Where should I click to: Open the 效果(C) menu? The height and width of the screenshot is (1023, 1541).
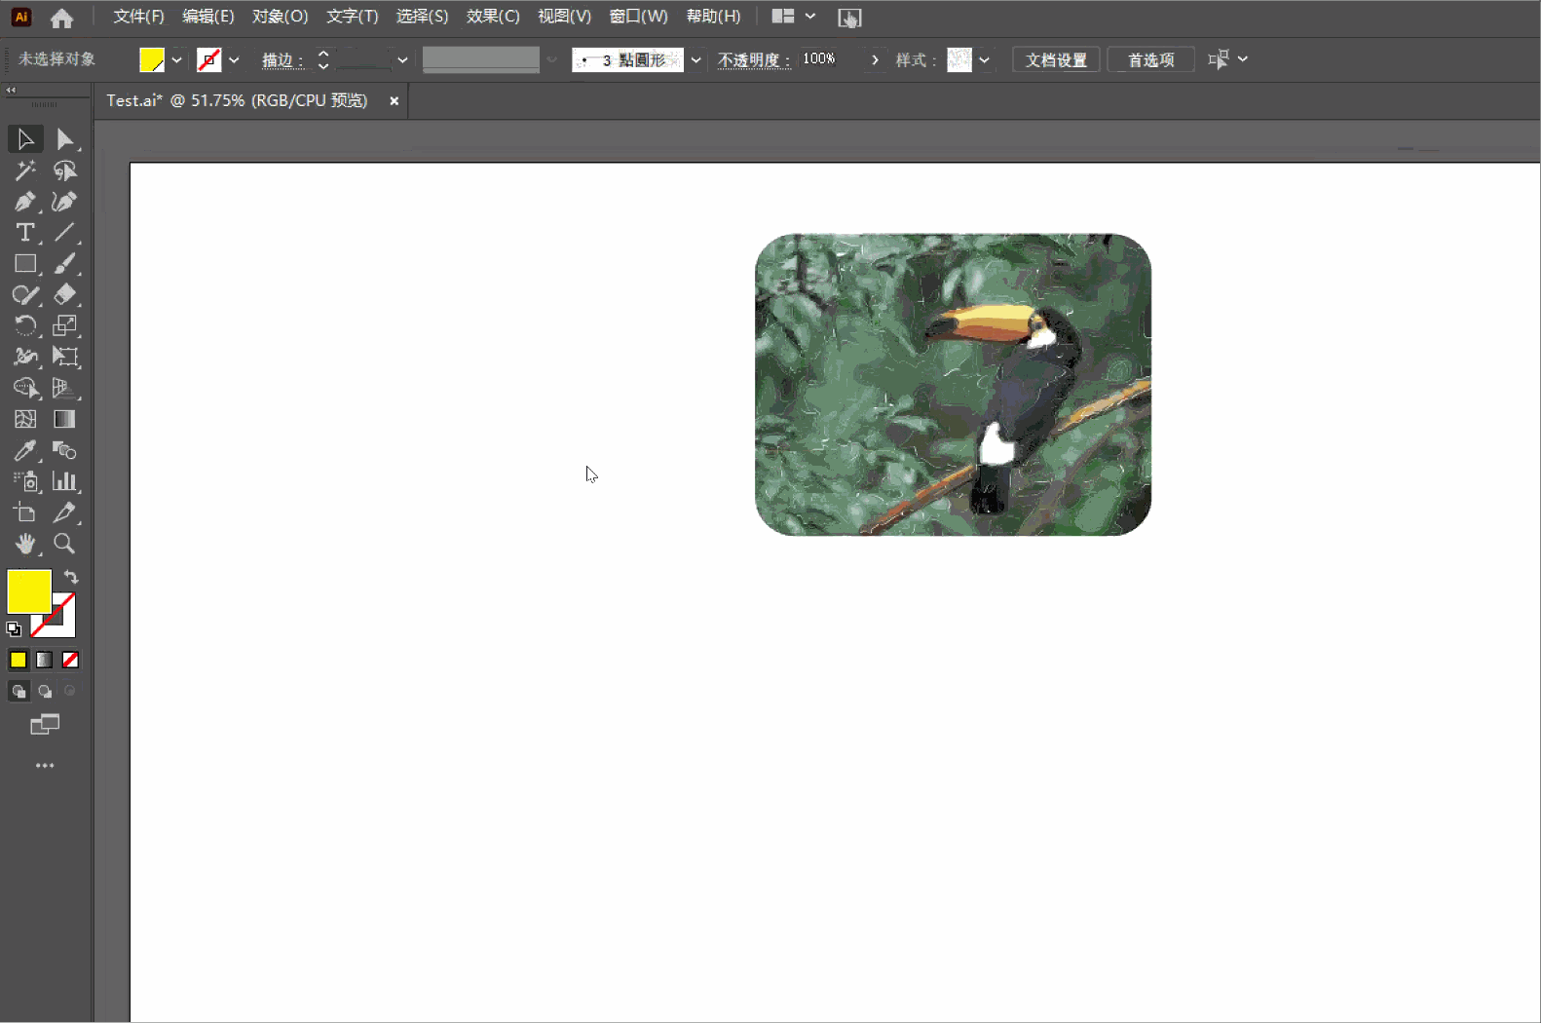click(x=493, y=17)
